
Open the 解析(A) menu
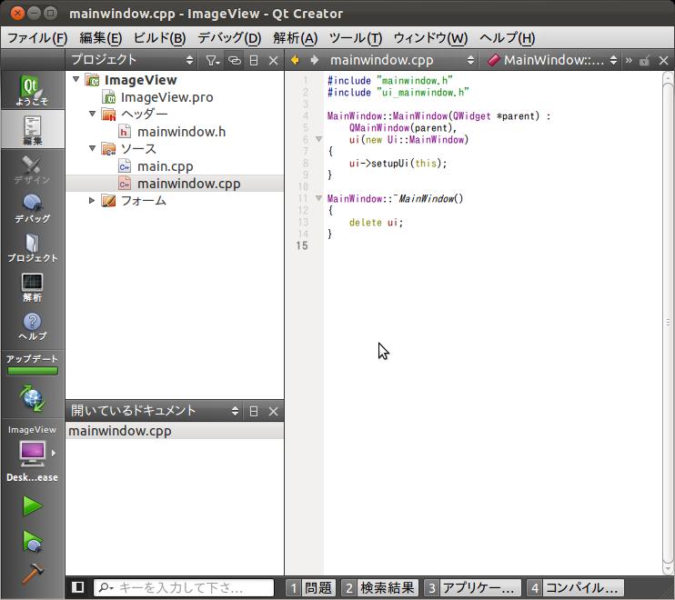click(x=296, y=38)
